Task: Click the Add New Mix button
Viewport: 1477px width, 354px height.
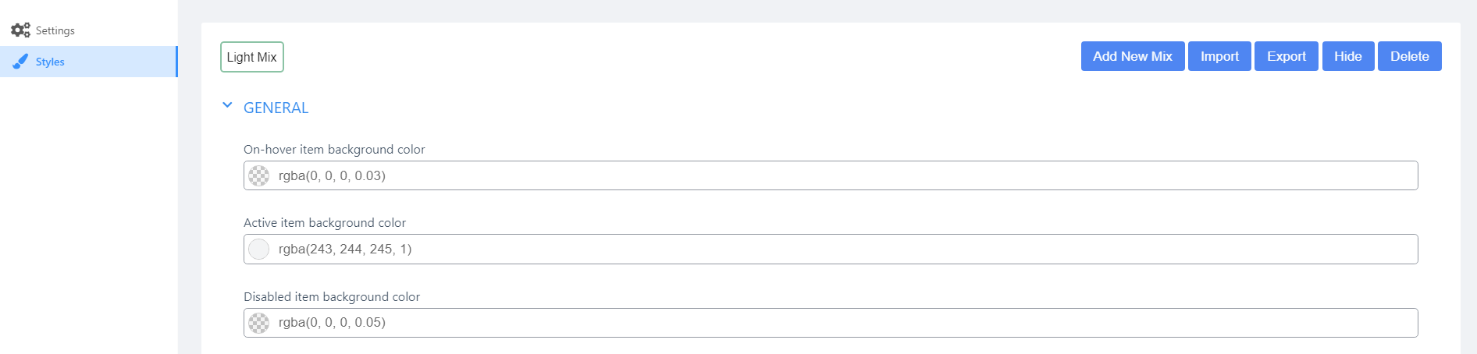Action: pos(1132,56)
